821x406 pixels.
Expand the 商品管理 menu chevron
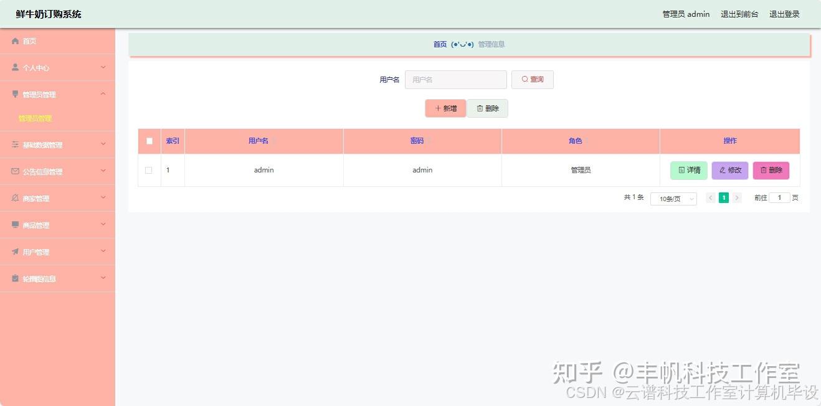103,225
